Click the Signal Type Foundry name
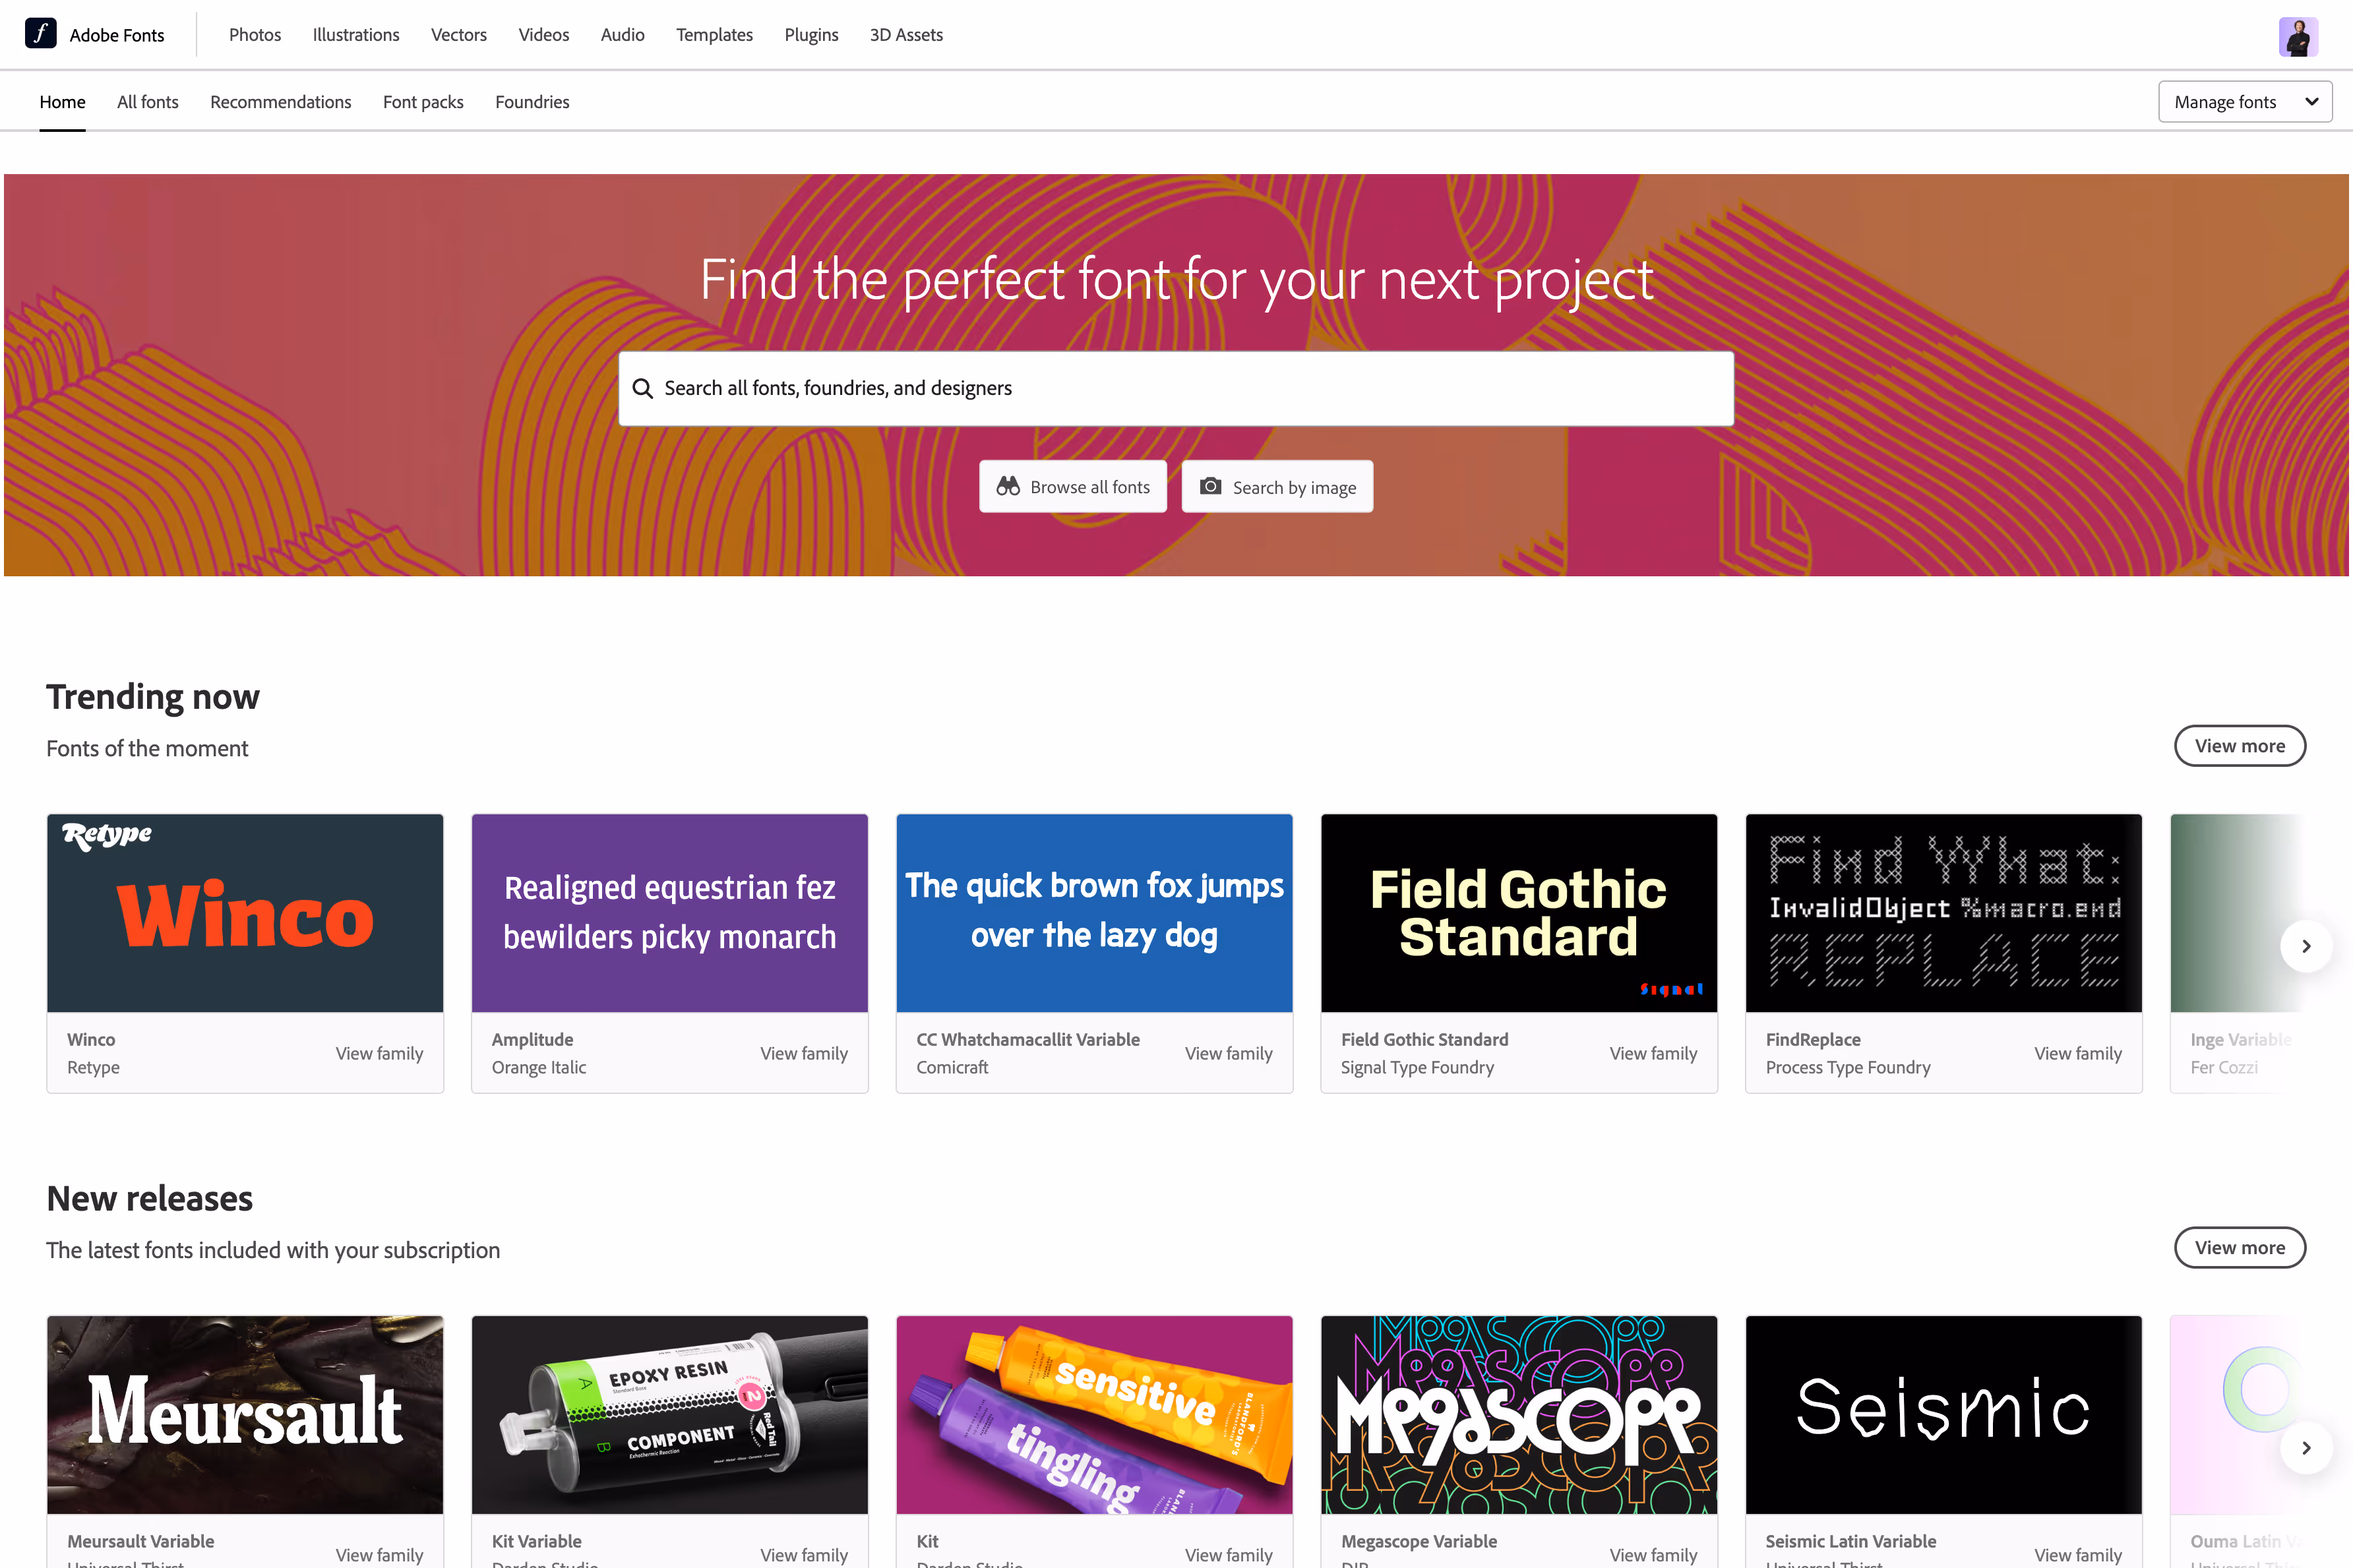 click(1418, 1067)
